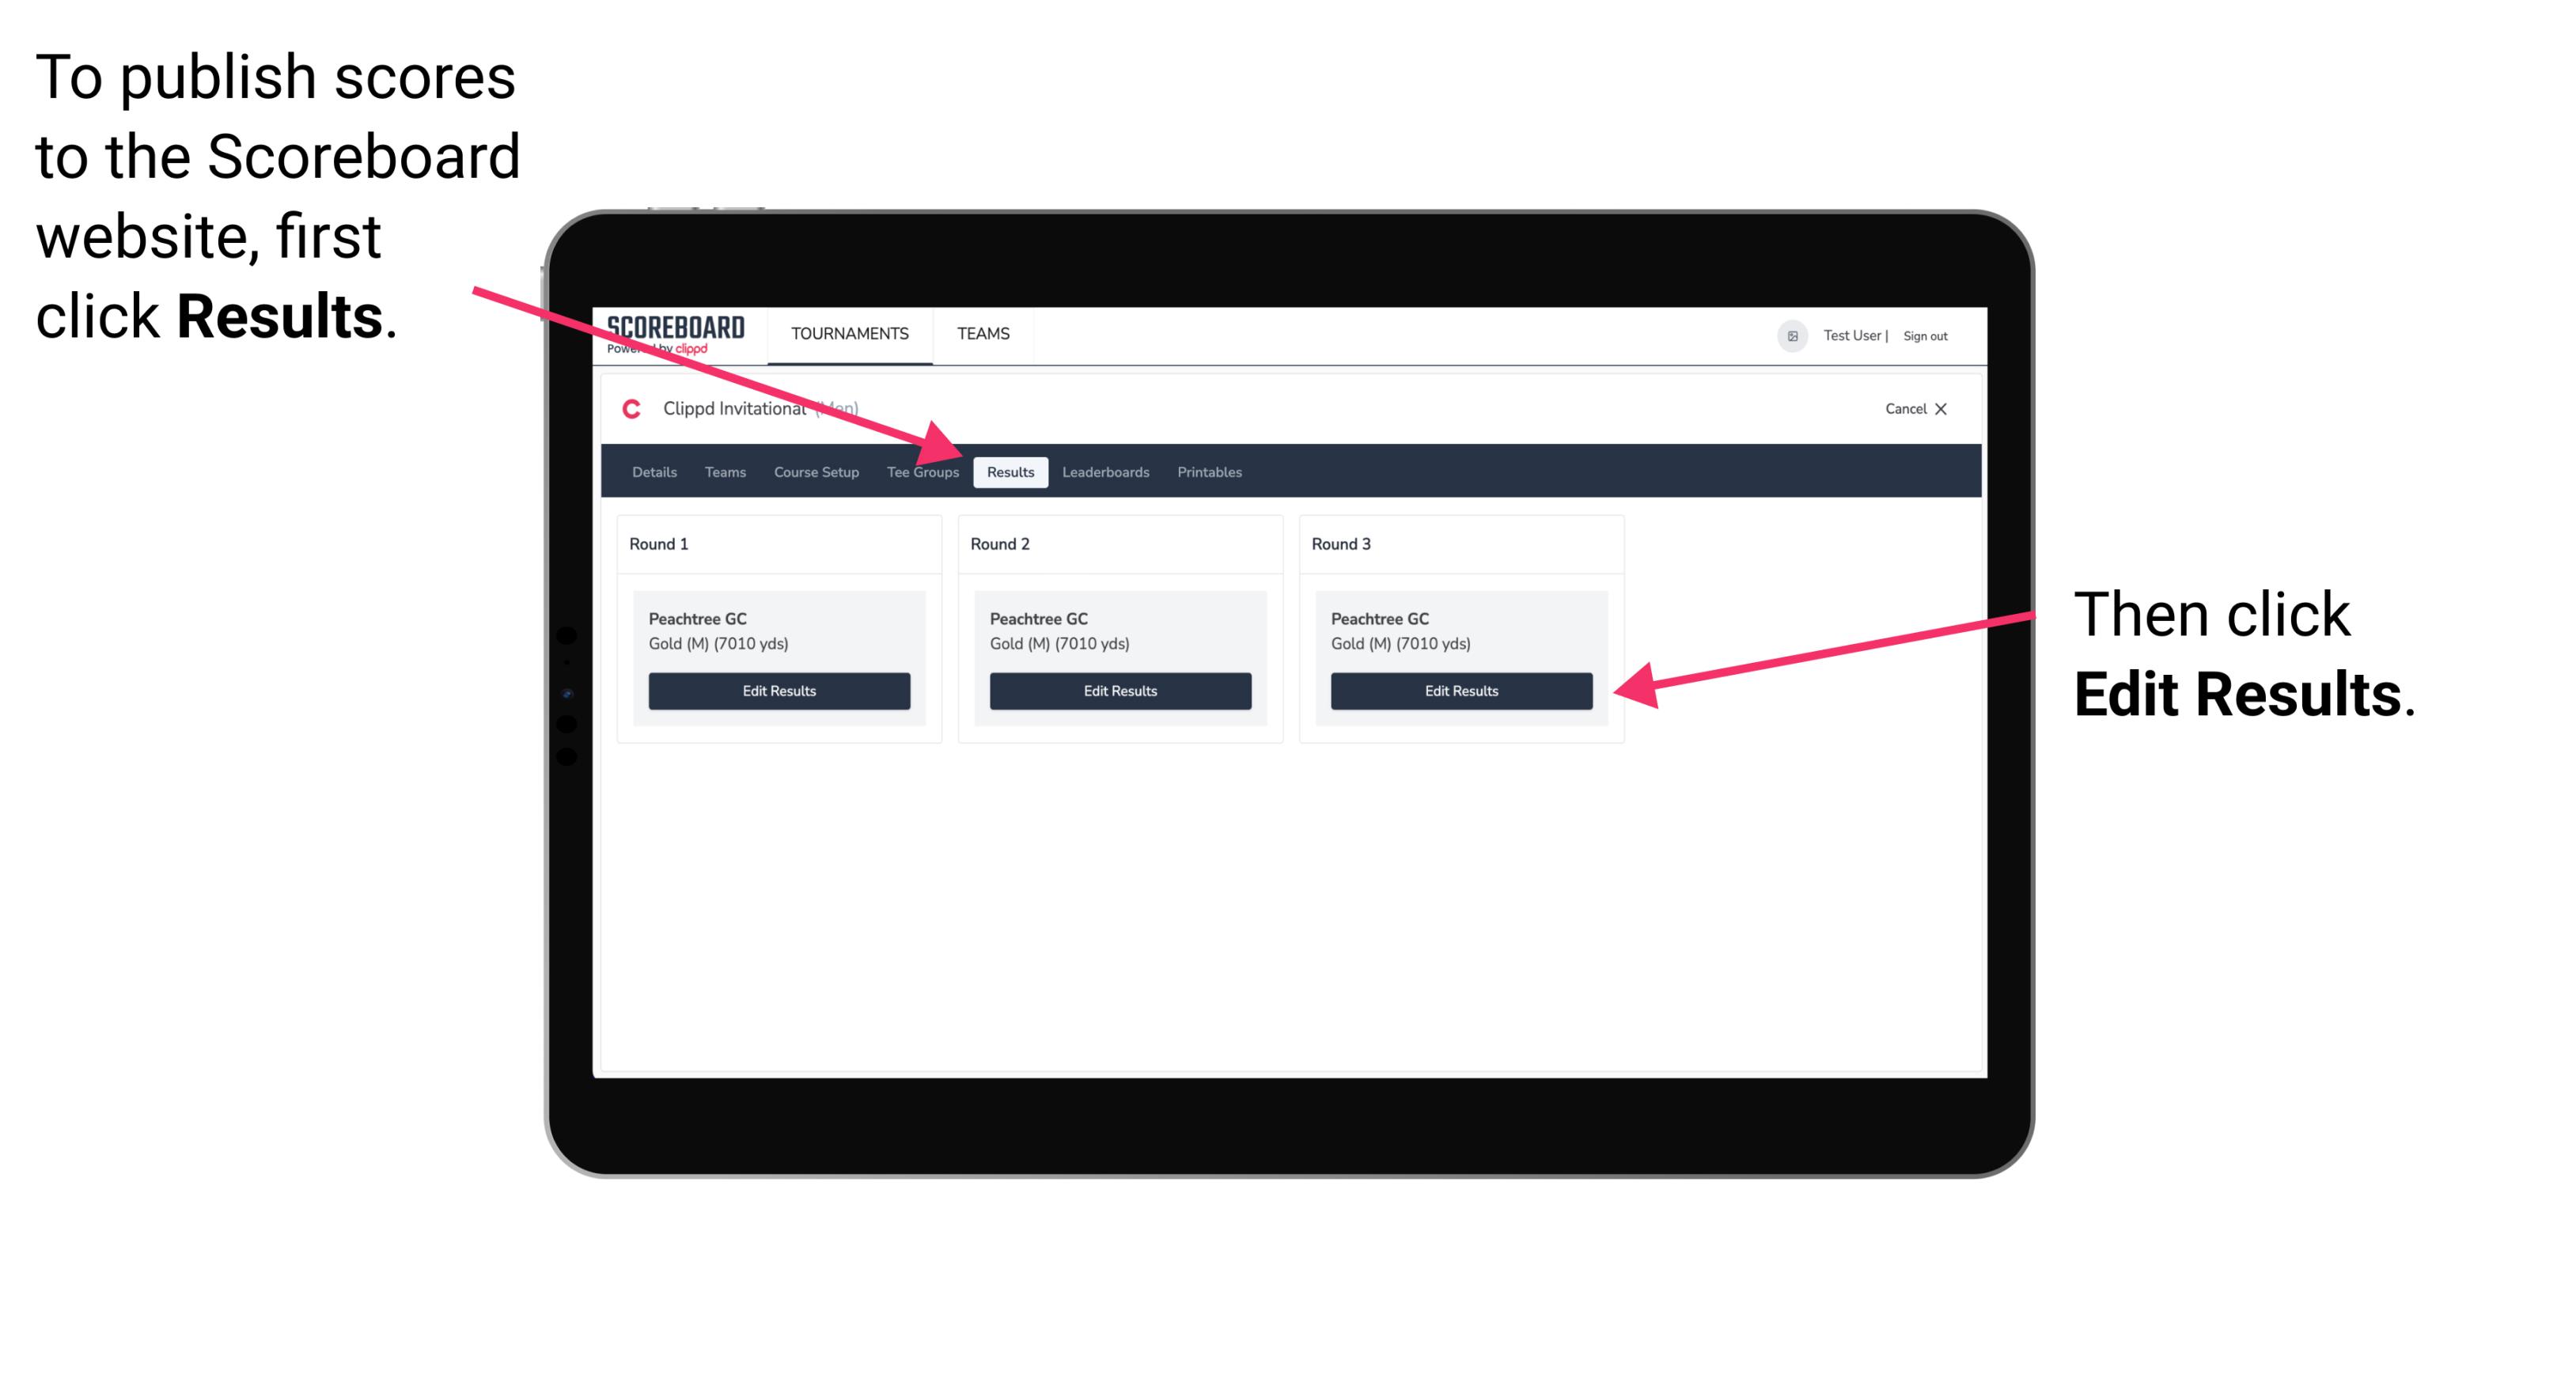Viewport: 2576px width, 1386px height.
Task: Select the Leaderboards tab
Action: point(1108,471)
